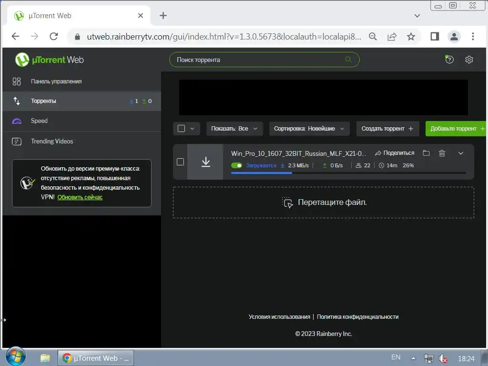
Task: Click the network tray icon
Action: (x=428, y=358)
